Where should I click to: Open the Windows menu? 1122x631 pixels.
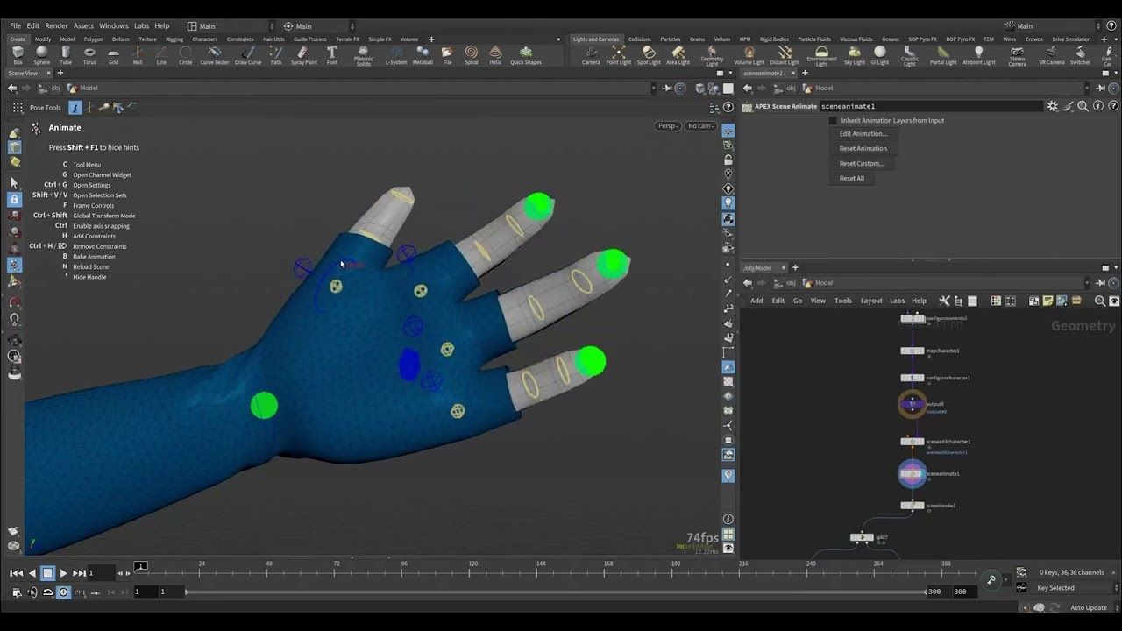pos(113,26)
